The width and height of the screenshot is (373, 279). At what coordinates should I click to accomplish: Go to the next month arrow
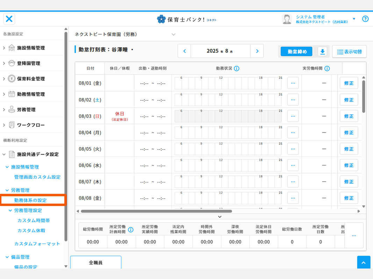(x=257, y=51)
